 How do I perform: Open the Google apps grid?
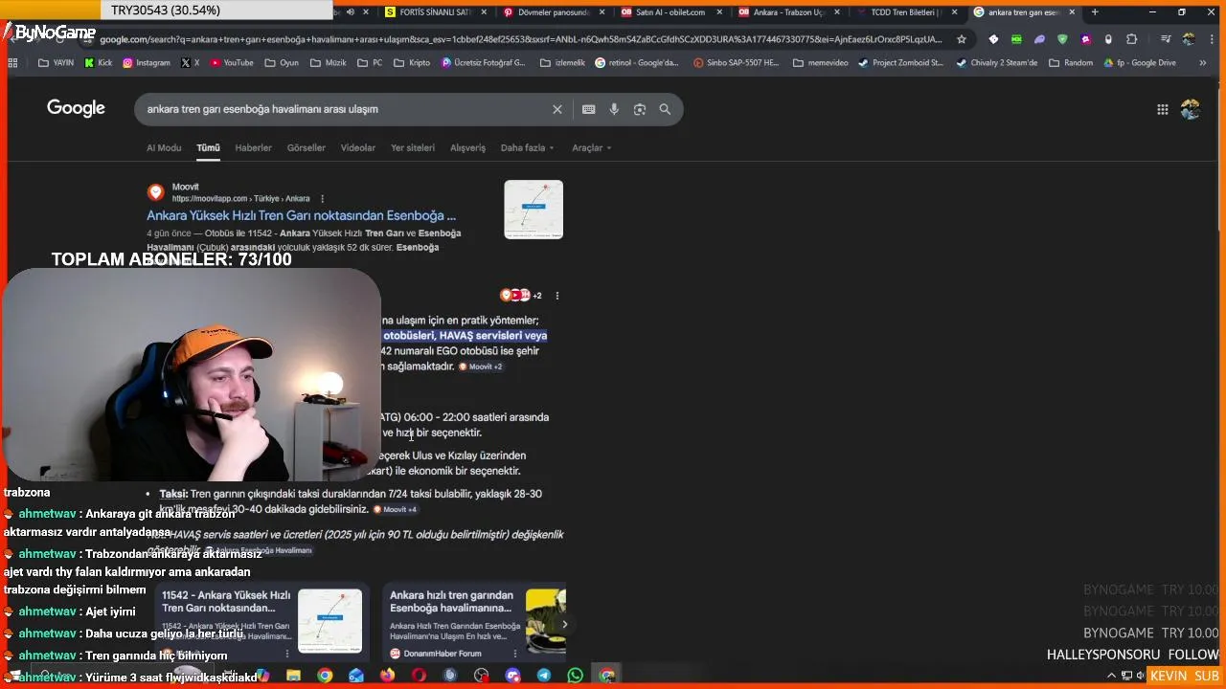point(1162,109)
